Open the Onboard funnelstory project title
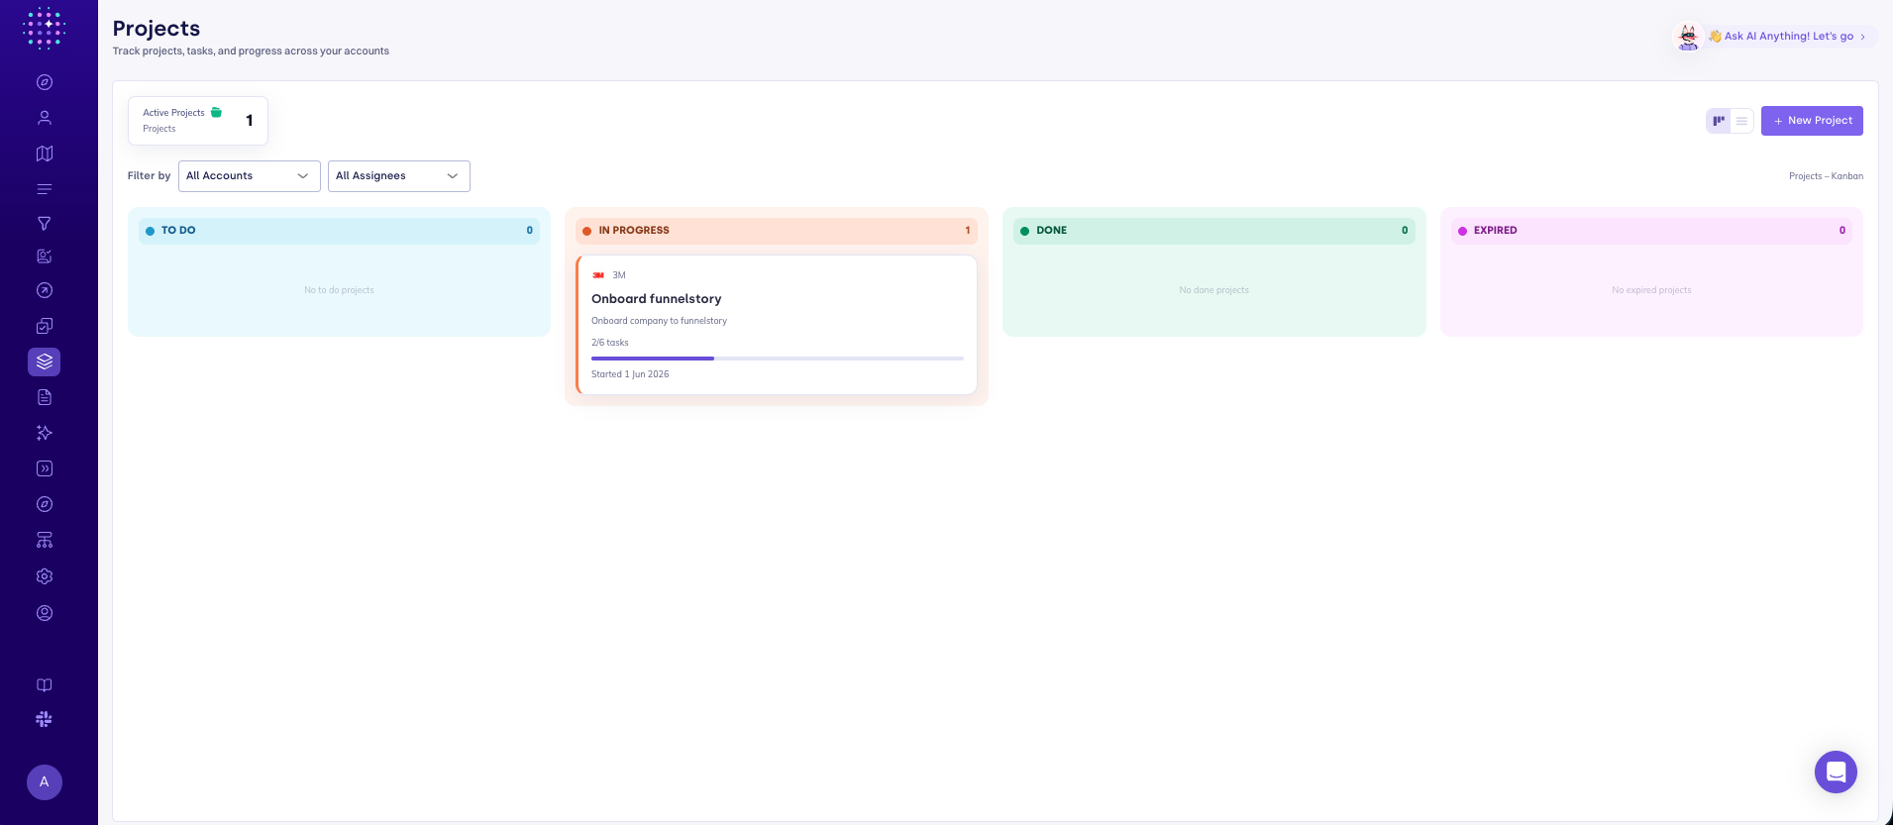This screenshot has width=1893, height=825. point(657,299)
